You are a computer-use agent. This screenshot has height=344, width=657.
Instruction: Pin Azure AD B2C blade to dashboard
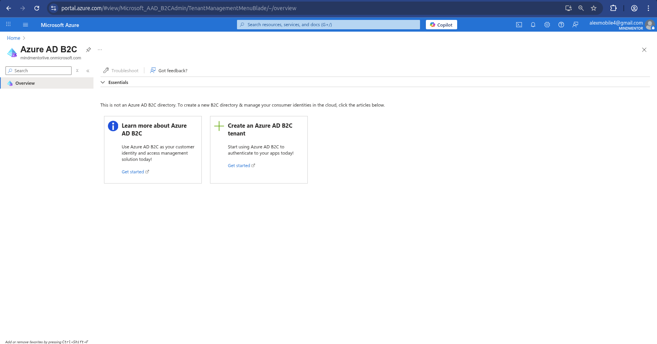click(88, 50)
